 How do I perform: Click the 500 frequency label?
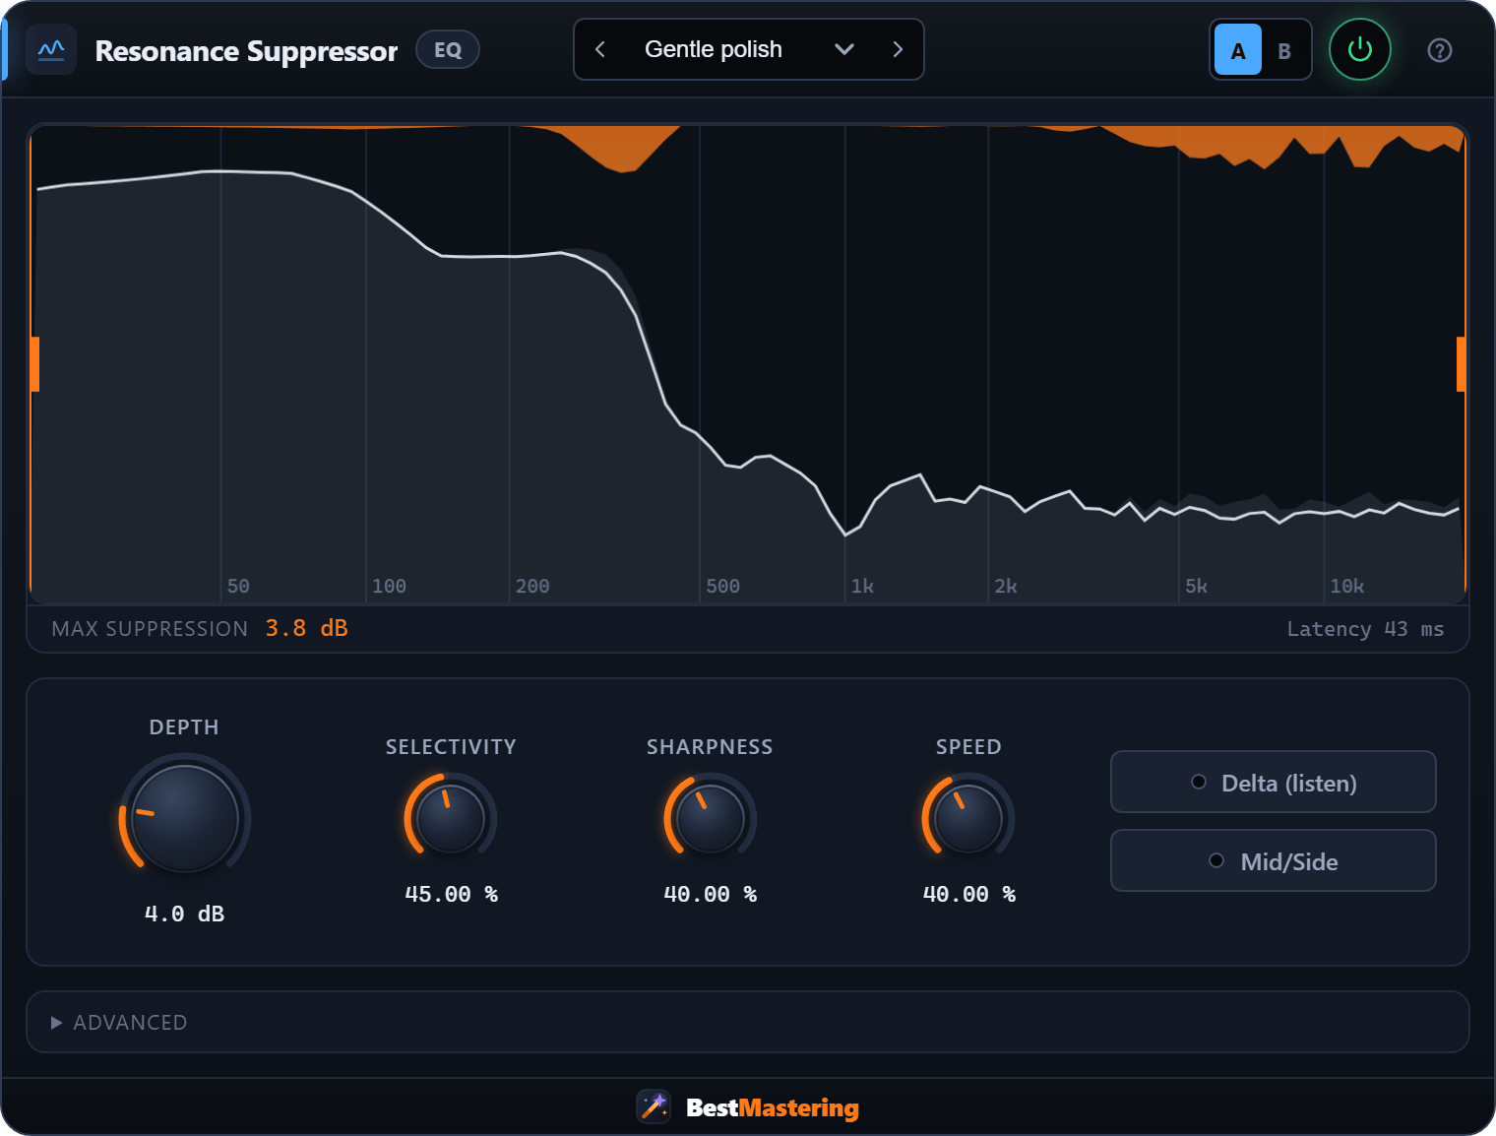[x=722, y=586]
